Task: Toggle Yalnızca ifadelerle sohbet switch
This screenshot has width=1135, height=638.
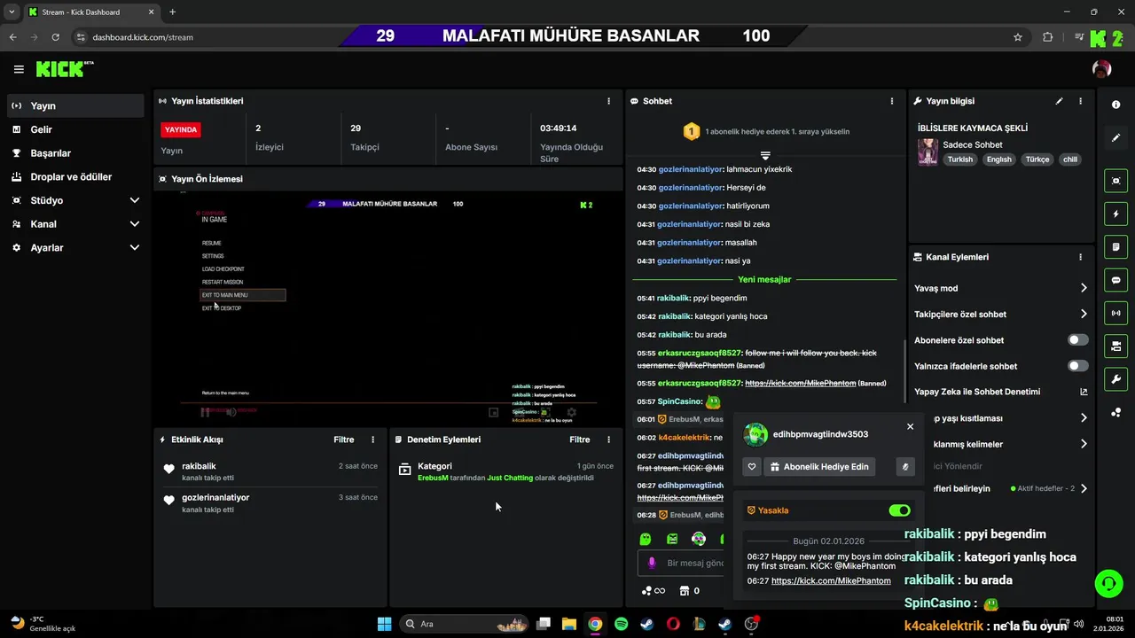Action: point(1077,366)
